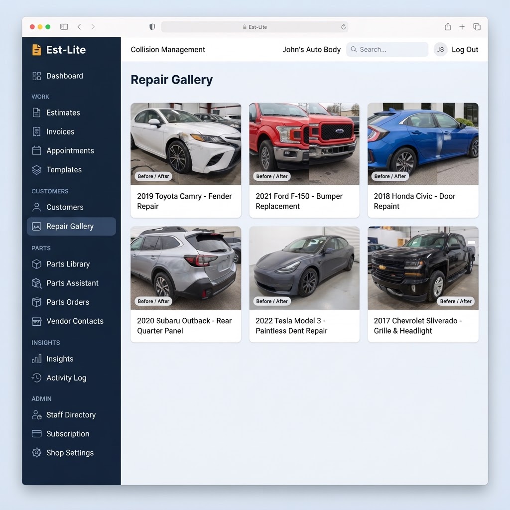Navigate to the Activity Log label

pyautogui.click(x=66, y=378)
